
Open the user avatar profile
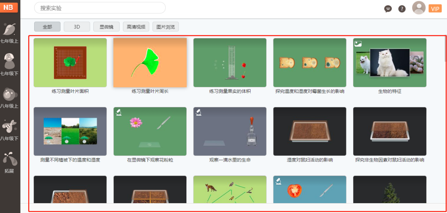pos(419,8)
